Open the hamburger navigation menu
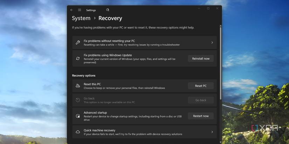The width and height of the screenshot is (289, 144). 80,10
